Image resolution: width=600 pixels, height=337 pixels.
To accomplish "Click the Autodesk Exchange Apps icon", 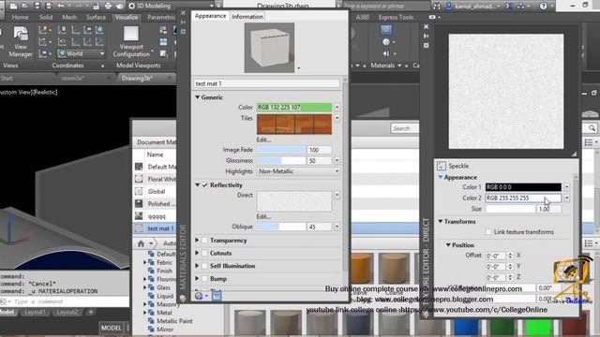I will coord(509,6).
